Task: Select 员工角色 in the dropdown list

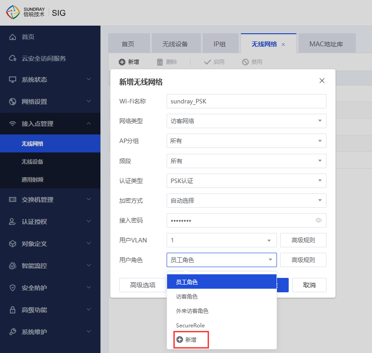Action: (222, 282)
